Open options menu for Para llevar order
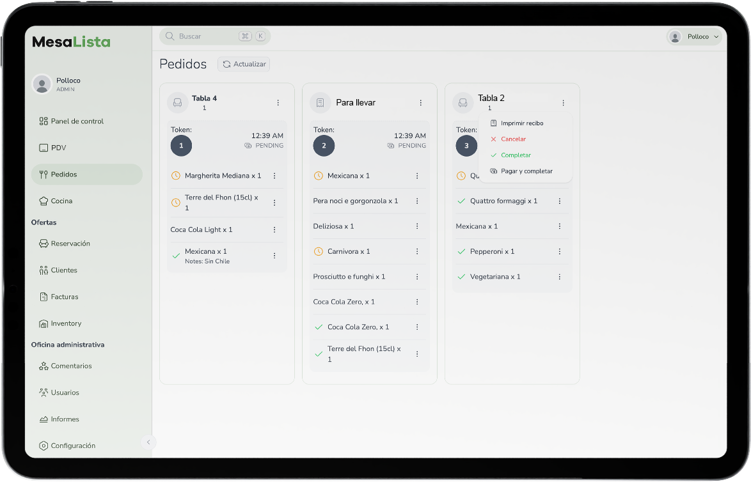The width and height of the screenshot is (751, 482). tap(420, 102)
